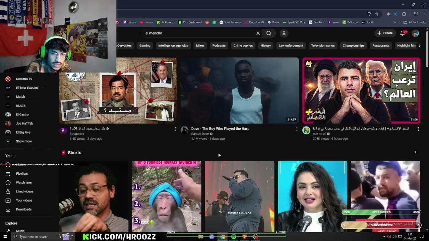Viewport: 429px width, 241px height.
Task: Open the Ooredoo 5G bookmark
Action: (x=254, y=22)
